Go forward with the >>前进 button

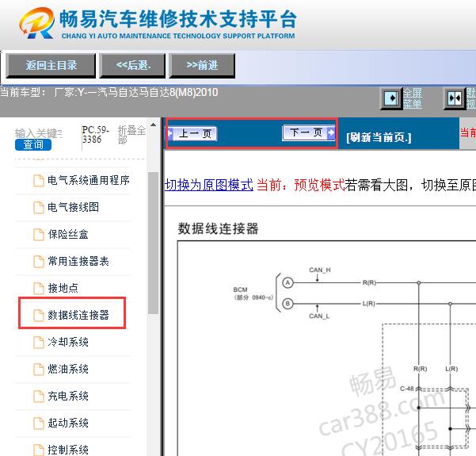pyautogui.click(x=202, y=65)
